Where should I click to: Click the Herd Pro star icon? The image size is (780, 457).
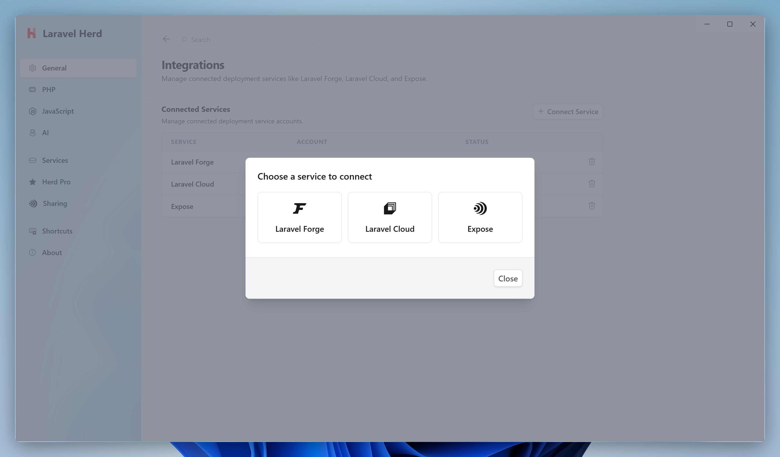click(x=33, y=182)
